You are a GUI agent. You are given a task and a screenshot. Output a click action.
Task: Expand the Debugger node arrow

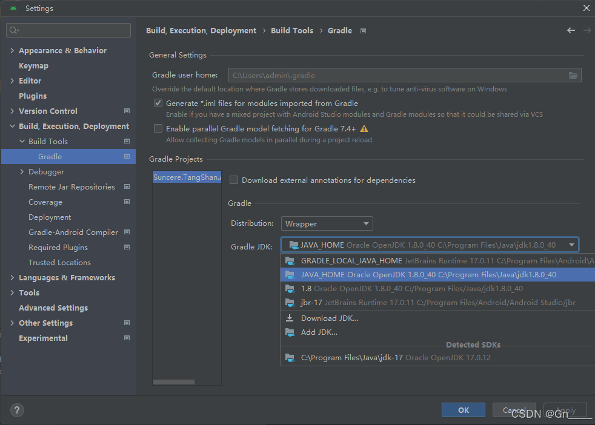(x=22, y=172)
